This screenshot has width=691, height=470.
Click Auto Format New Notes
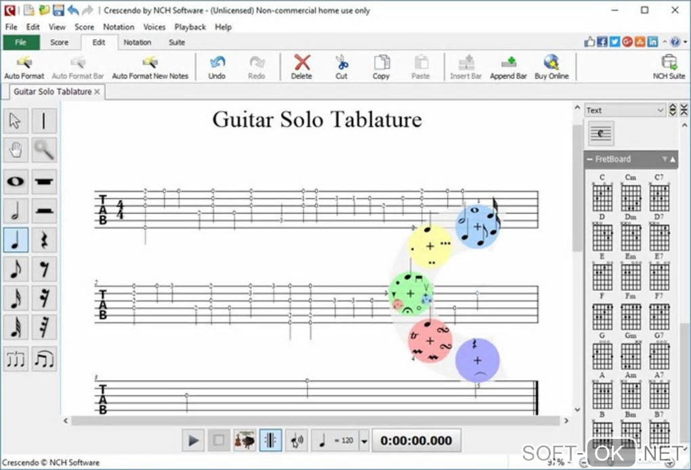point(150,68)
